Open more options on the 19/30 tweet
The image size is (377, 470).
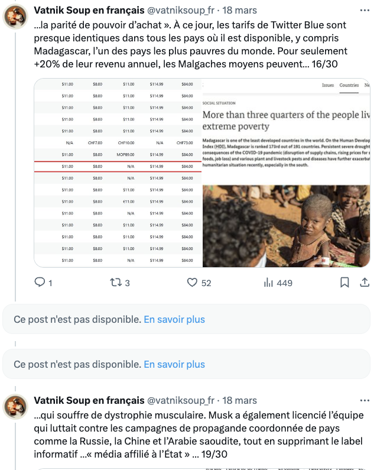coord(362,400)
